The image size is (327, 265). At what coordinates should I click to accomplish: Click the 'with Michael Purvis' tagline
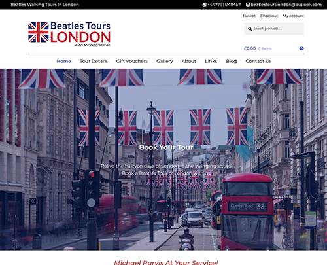(x=92, y=45)
